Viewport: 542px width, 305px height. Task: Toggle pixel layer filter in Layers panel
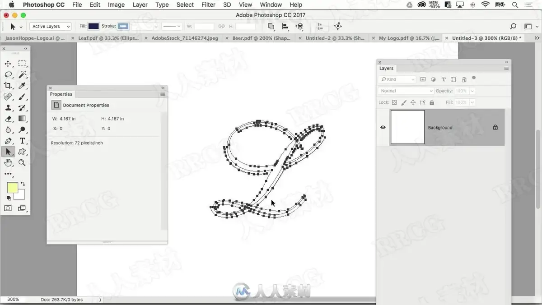coord(423,79)
